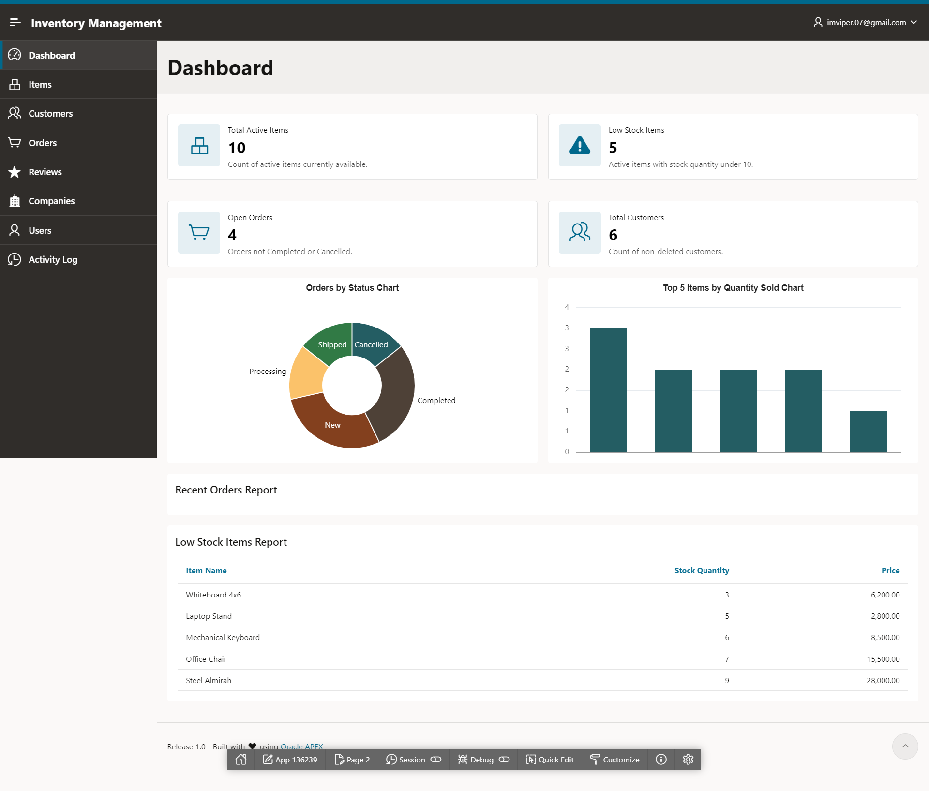The width and height of the screenshot is (929, 791).
Task: Go to the Items page
Action: (x=78, y=84)
